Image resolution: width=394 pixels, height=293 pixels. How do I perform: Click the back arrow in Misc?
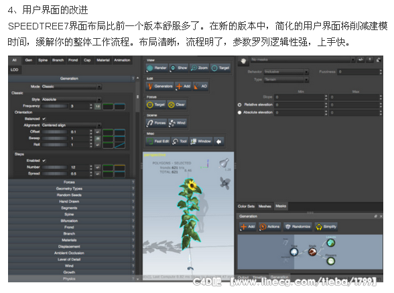pos(218,142)
